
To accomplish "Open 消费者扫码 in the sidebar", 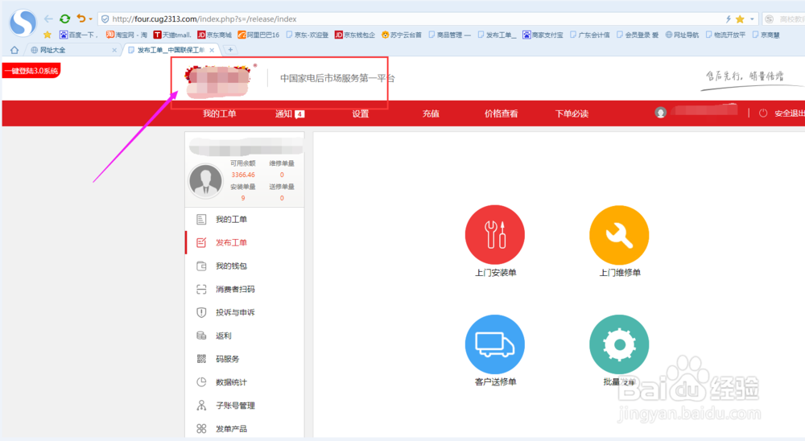I will 235,289.
